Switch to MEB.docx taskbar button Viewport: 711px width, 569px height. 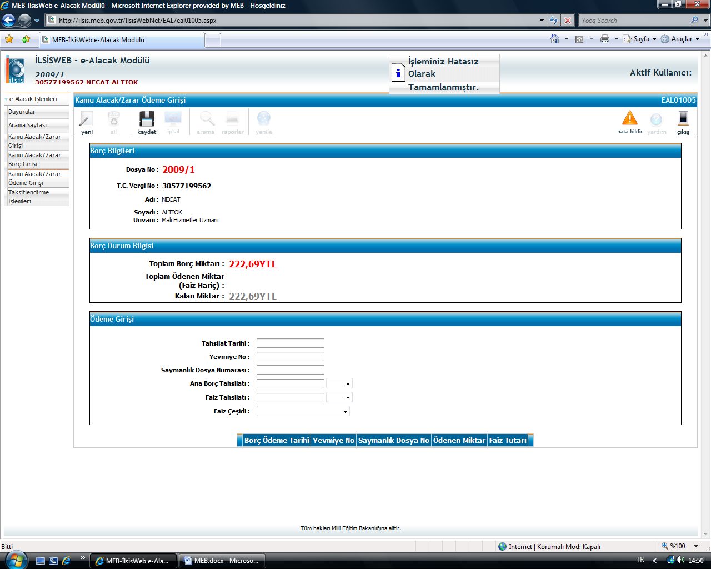(x=222, y=561)
